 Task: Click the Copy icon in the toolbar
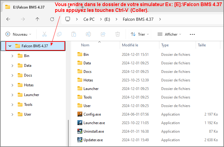(59, 34)
